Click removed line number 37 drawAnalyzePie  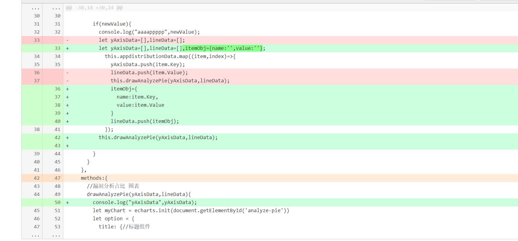37,81
